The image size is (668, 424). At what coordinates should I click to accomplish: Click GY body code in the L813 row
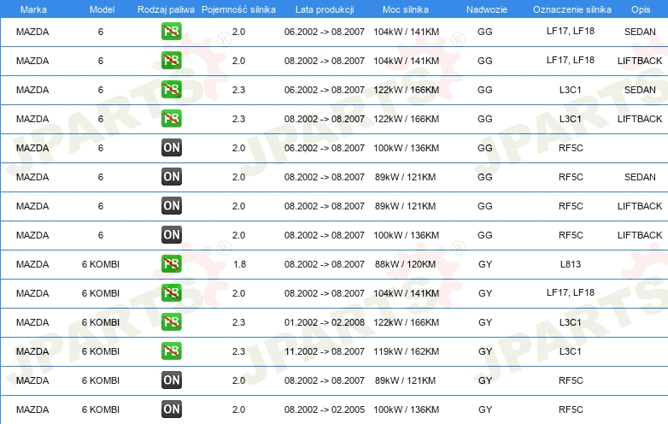click(x=485, y=264)
